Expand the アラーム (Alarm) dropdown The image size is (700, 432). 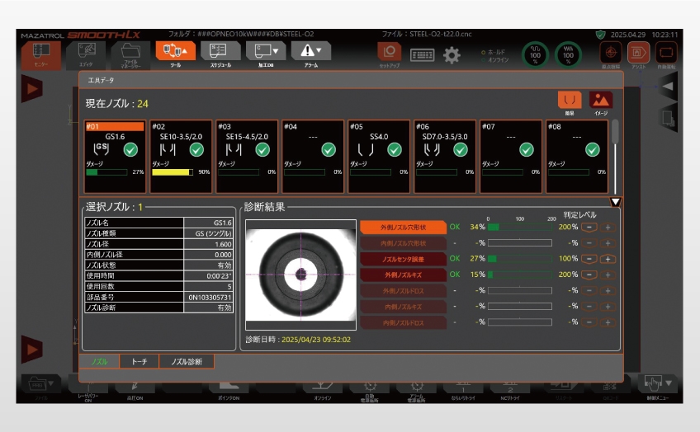[x=311, y=52]
